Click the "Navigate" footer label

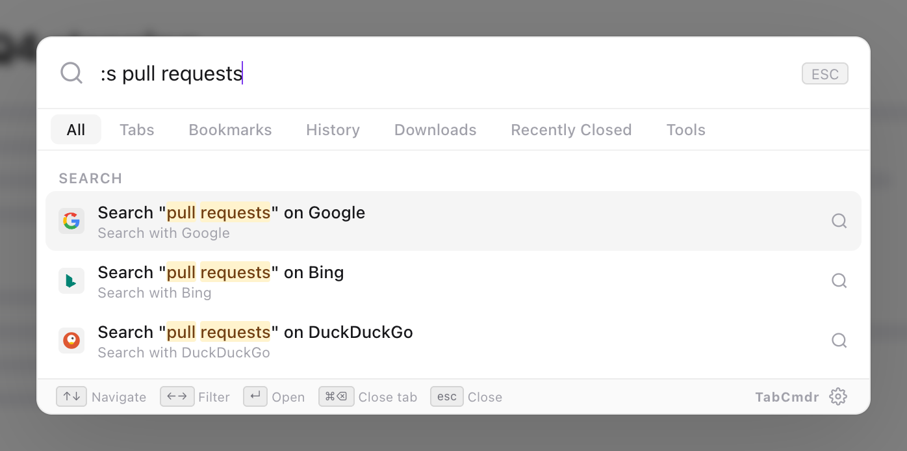tap(119, 397)
